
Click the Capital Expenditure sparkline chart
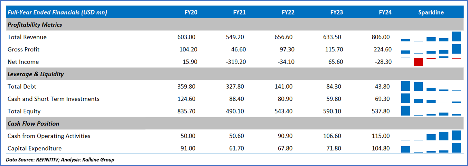(x=431, y=148)
